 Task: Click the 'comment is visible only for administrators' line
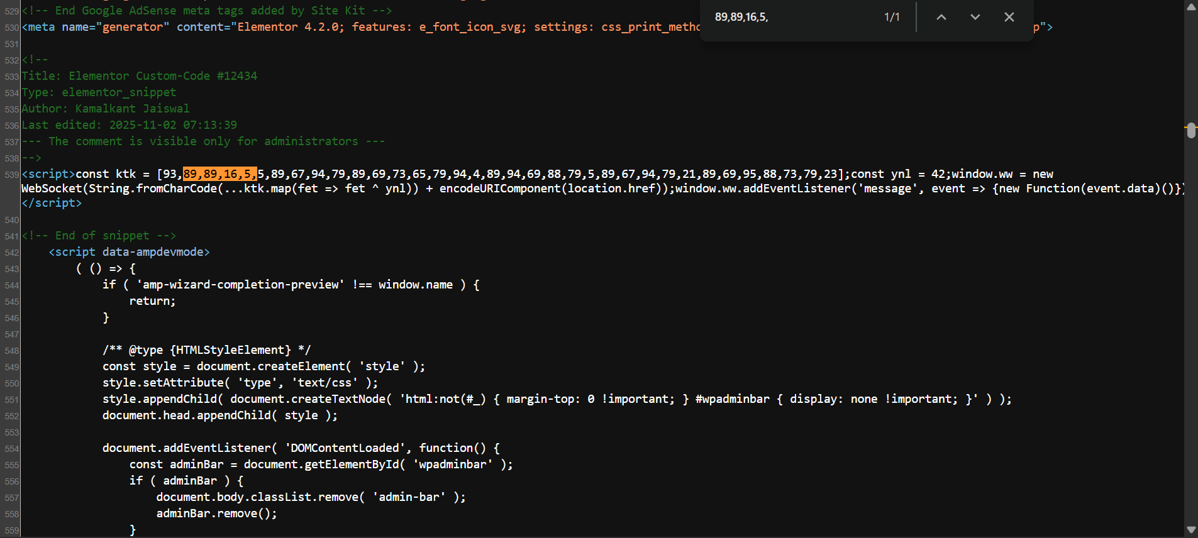point(203,141)
